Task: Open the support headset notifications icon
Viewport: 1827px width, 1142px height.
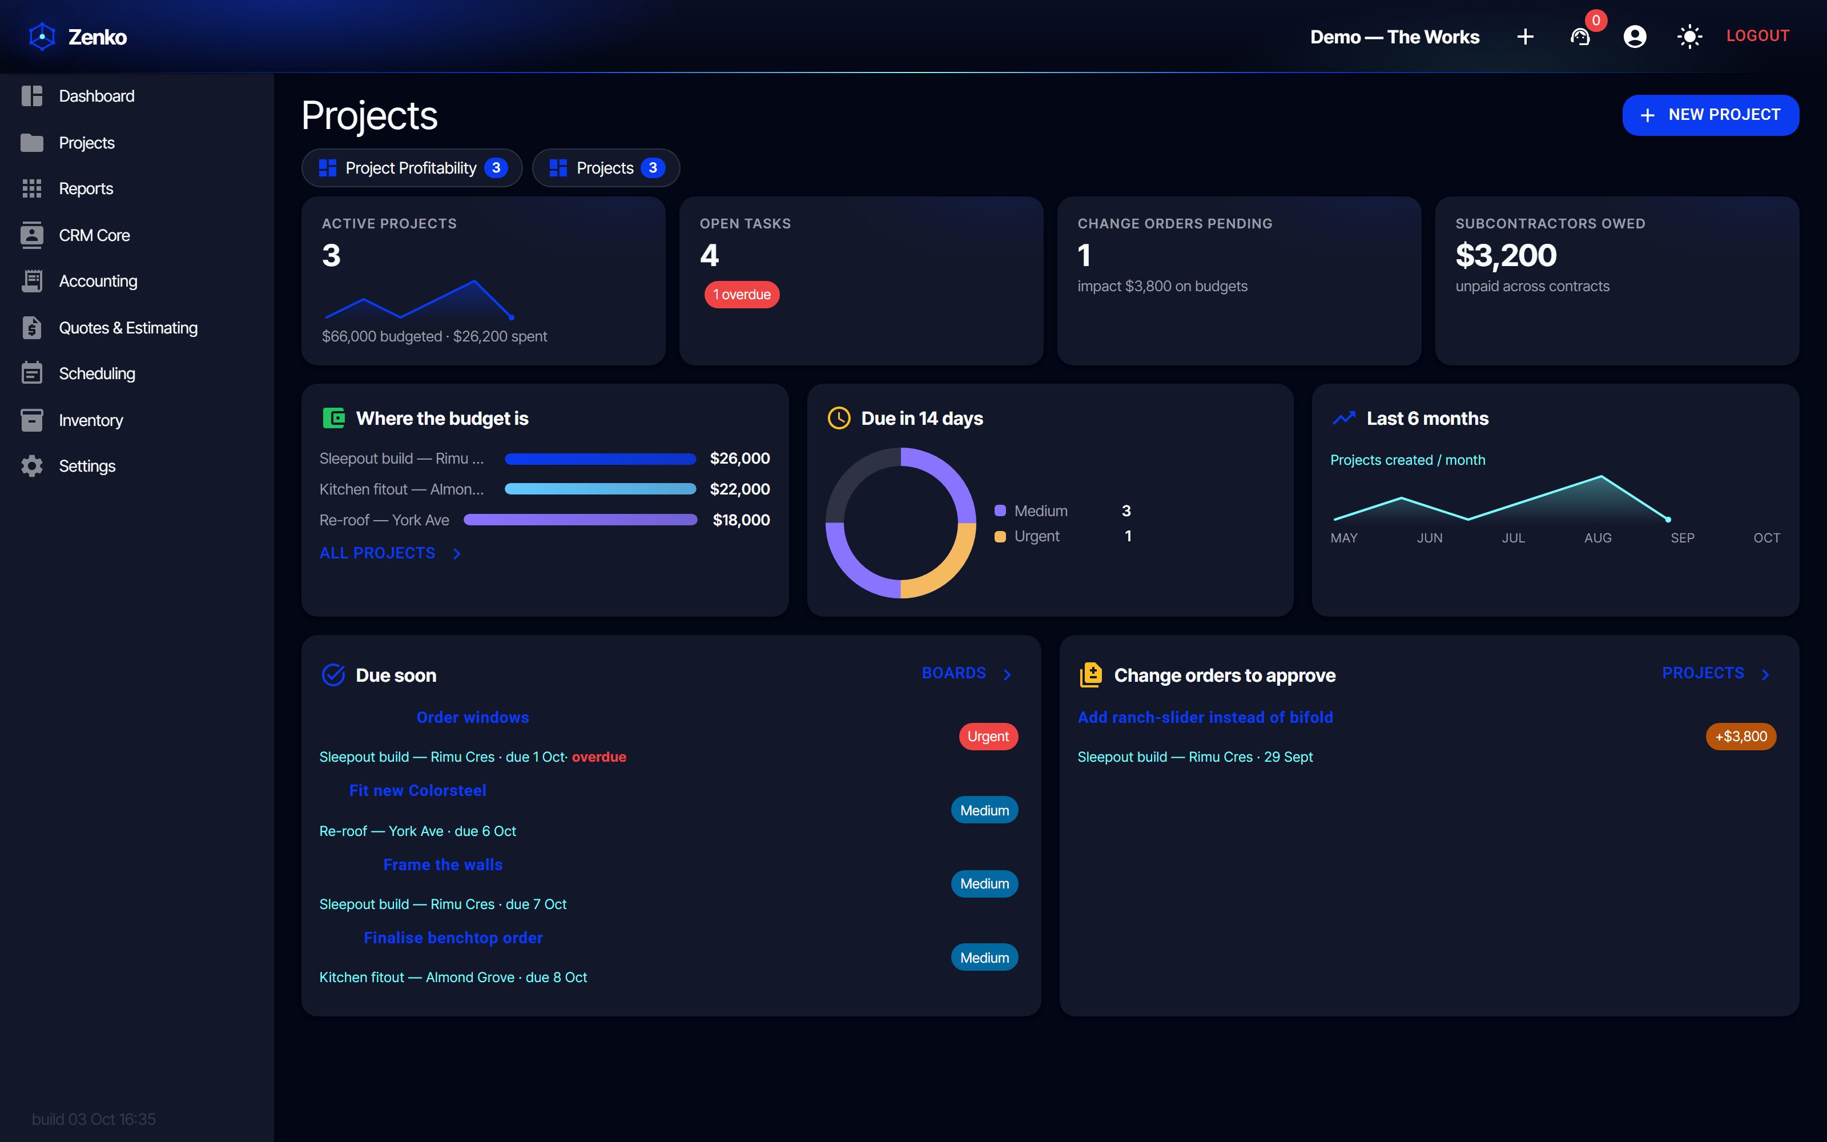Action: click(x=1580, y=36)
